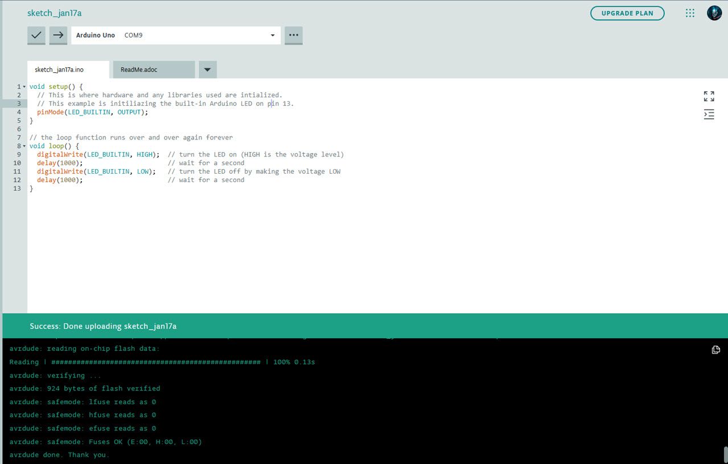Click the Success: Done uploading banner
Screen dimensions: 728x464
pos(103,326)
